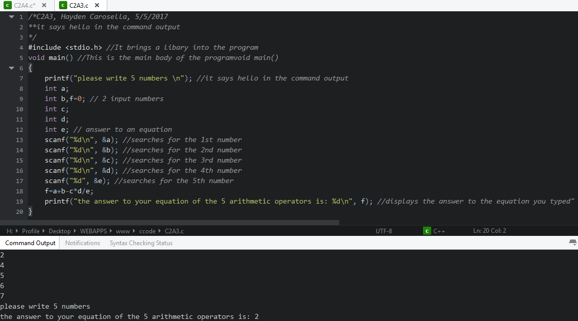
Task: Select the Command Output tab
Action: pos(29,243)
